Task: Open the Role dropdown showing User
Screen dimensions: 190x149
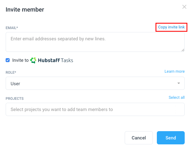Action: pyautogui.click(x=95, y=83)
